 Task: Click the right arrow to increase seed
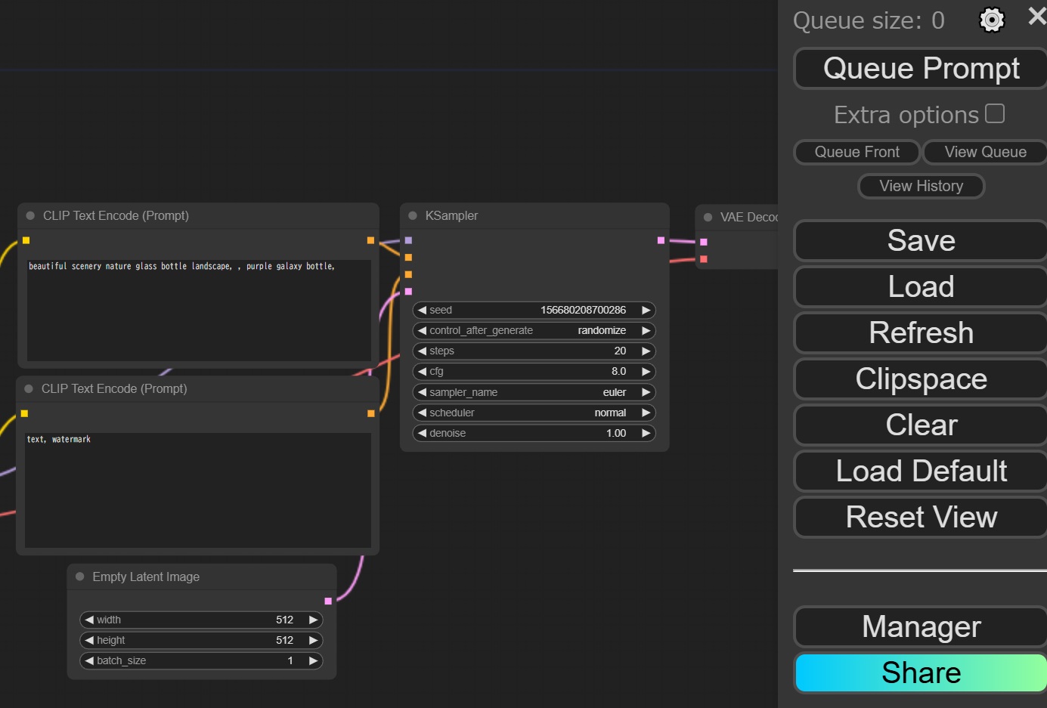pos(646,311)
